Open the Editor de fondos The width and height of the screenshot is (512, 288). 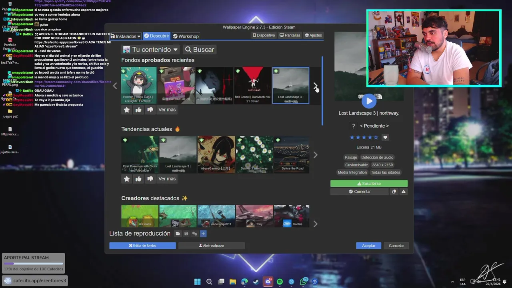pos(142,246)
